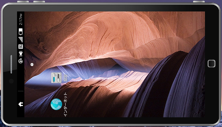Launch the インターネット globe browser icon
The height and width of the screenshot is (127, 222).
pyautogui.click(x=56, y=104)
